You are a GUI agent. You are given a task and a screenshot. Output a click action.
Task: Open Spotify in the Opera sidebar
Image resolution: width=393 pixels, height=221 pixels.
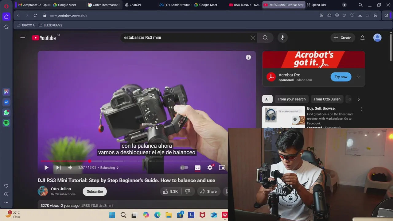coord(6,123)
